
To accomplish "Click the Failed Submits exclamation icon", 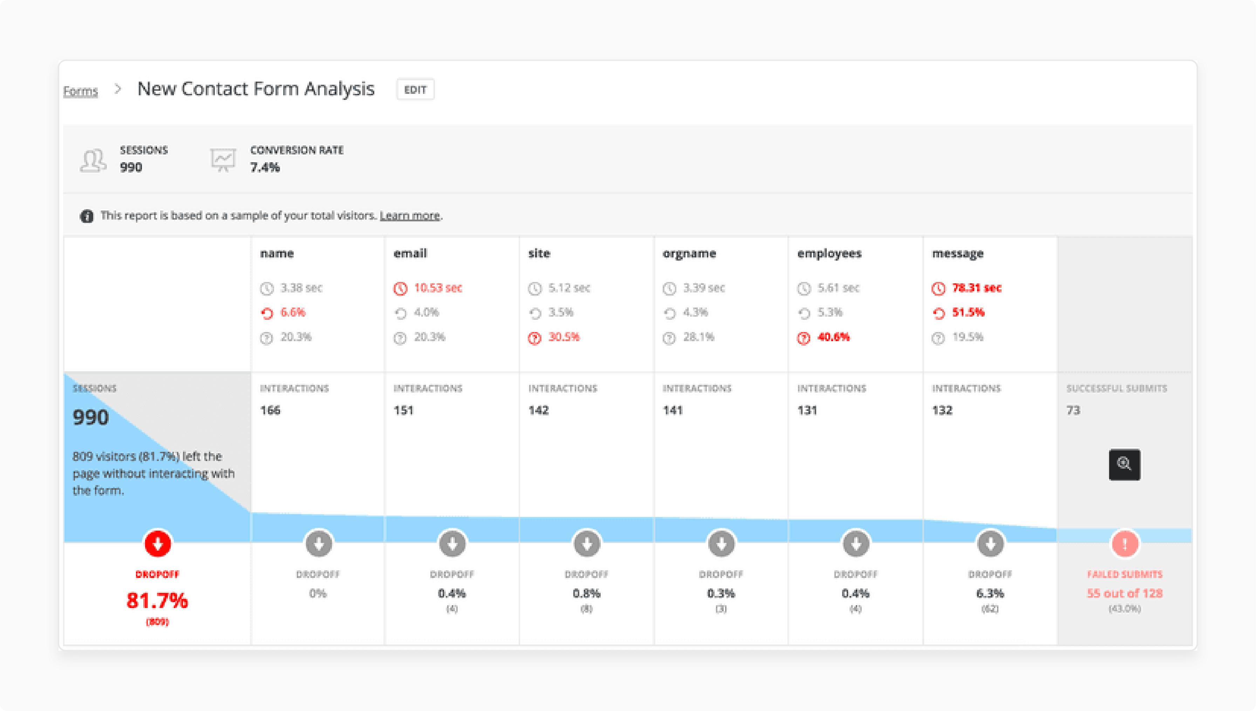I will click(x=1125, y=543).
